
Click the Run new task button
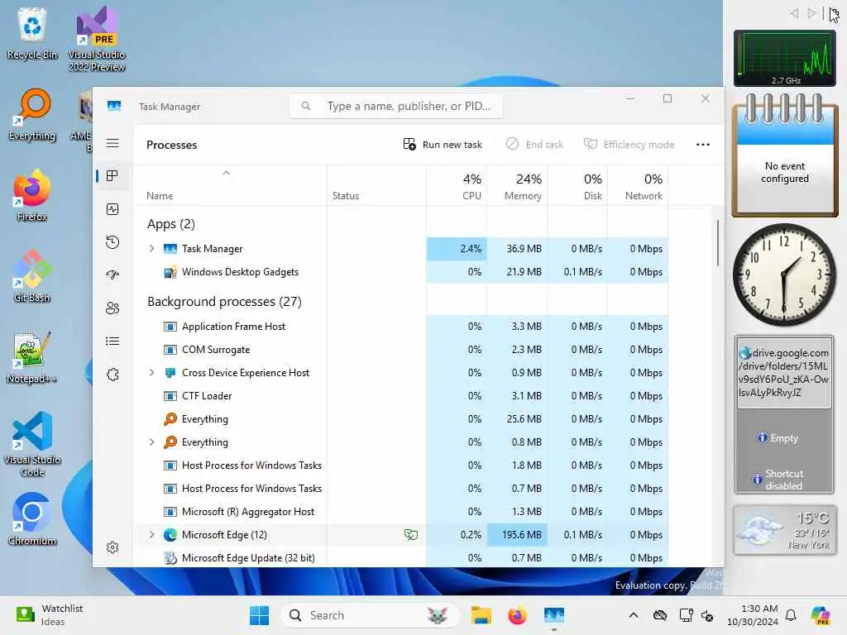(x=443, y=145)
